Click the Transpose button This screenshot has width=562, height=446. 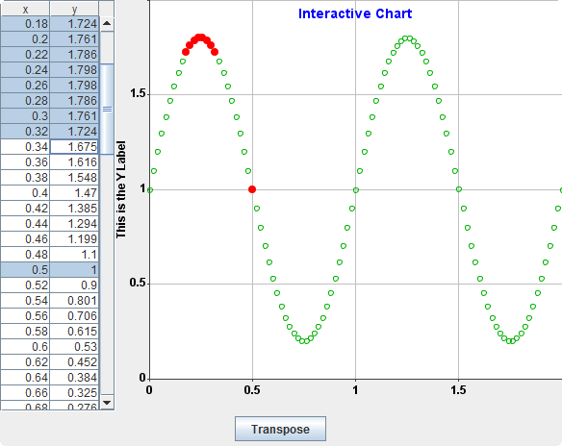point(280,429)
